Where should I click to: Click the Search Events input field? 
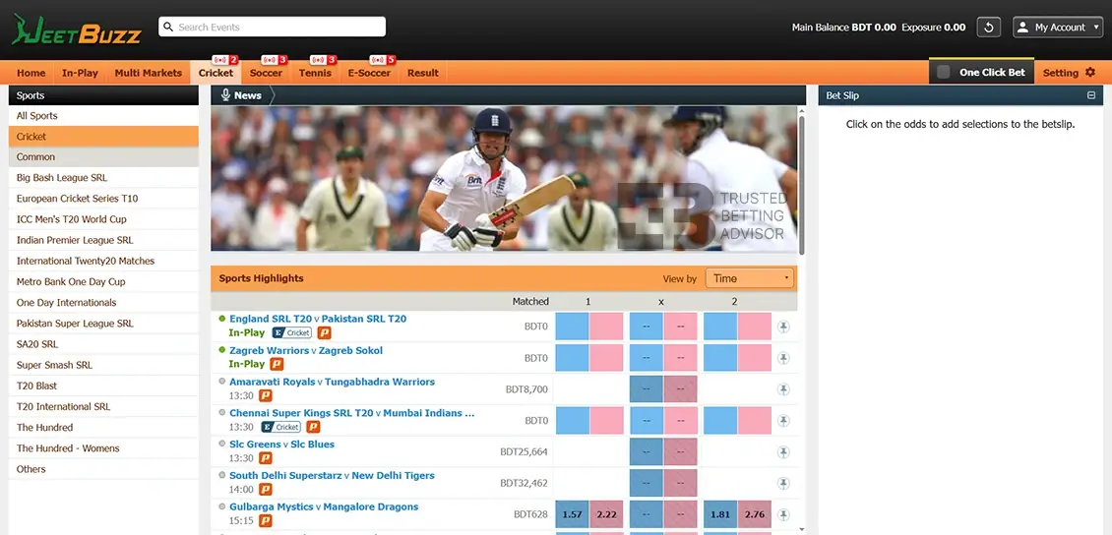[273, 27]
